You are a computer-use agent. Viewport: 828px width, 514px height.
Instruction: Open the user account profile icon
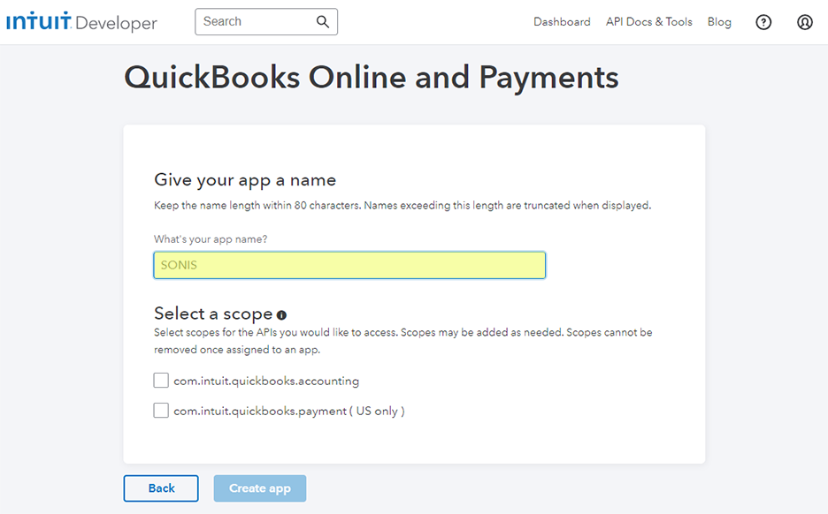(x=804, y=22)
